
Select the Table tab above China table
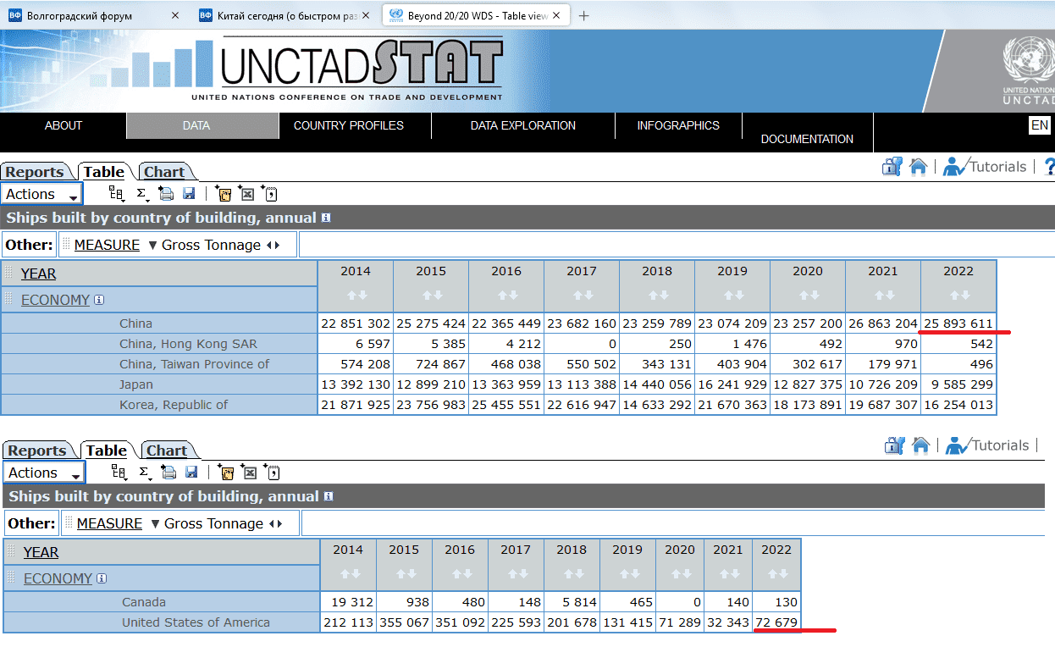point(104,172)
